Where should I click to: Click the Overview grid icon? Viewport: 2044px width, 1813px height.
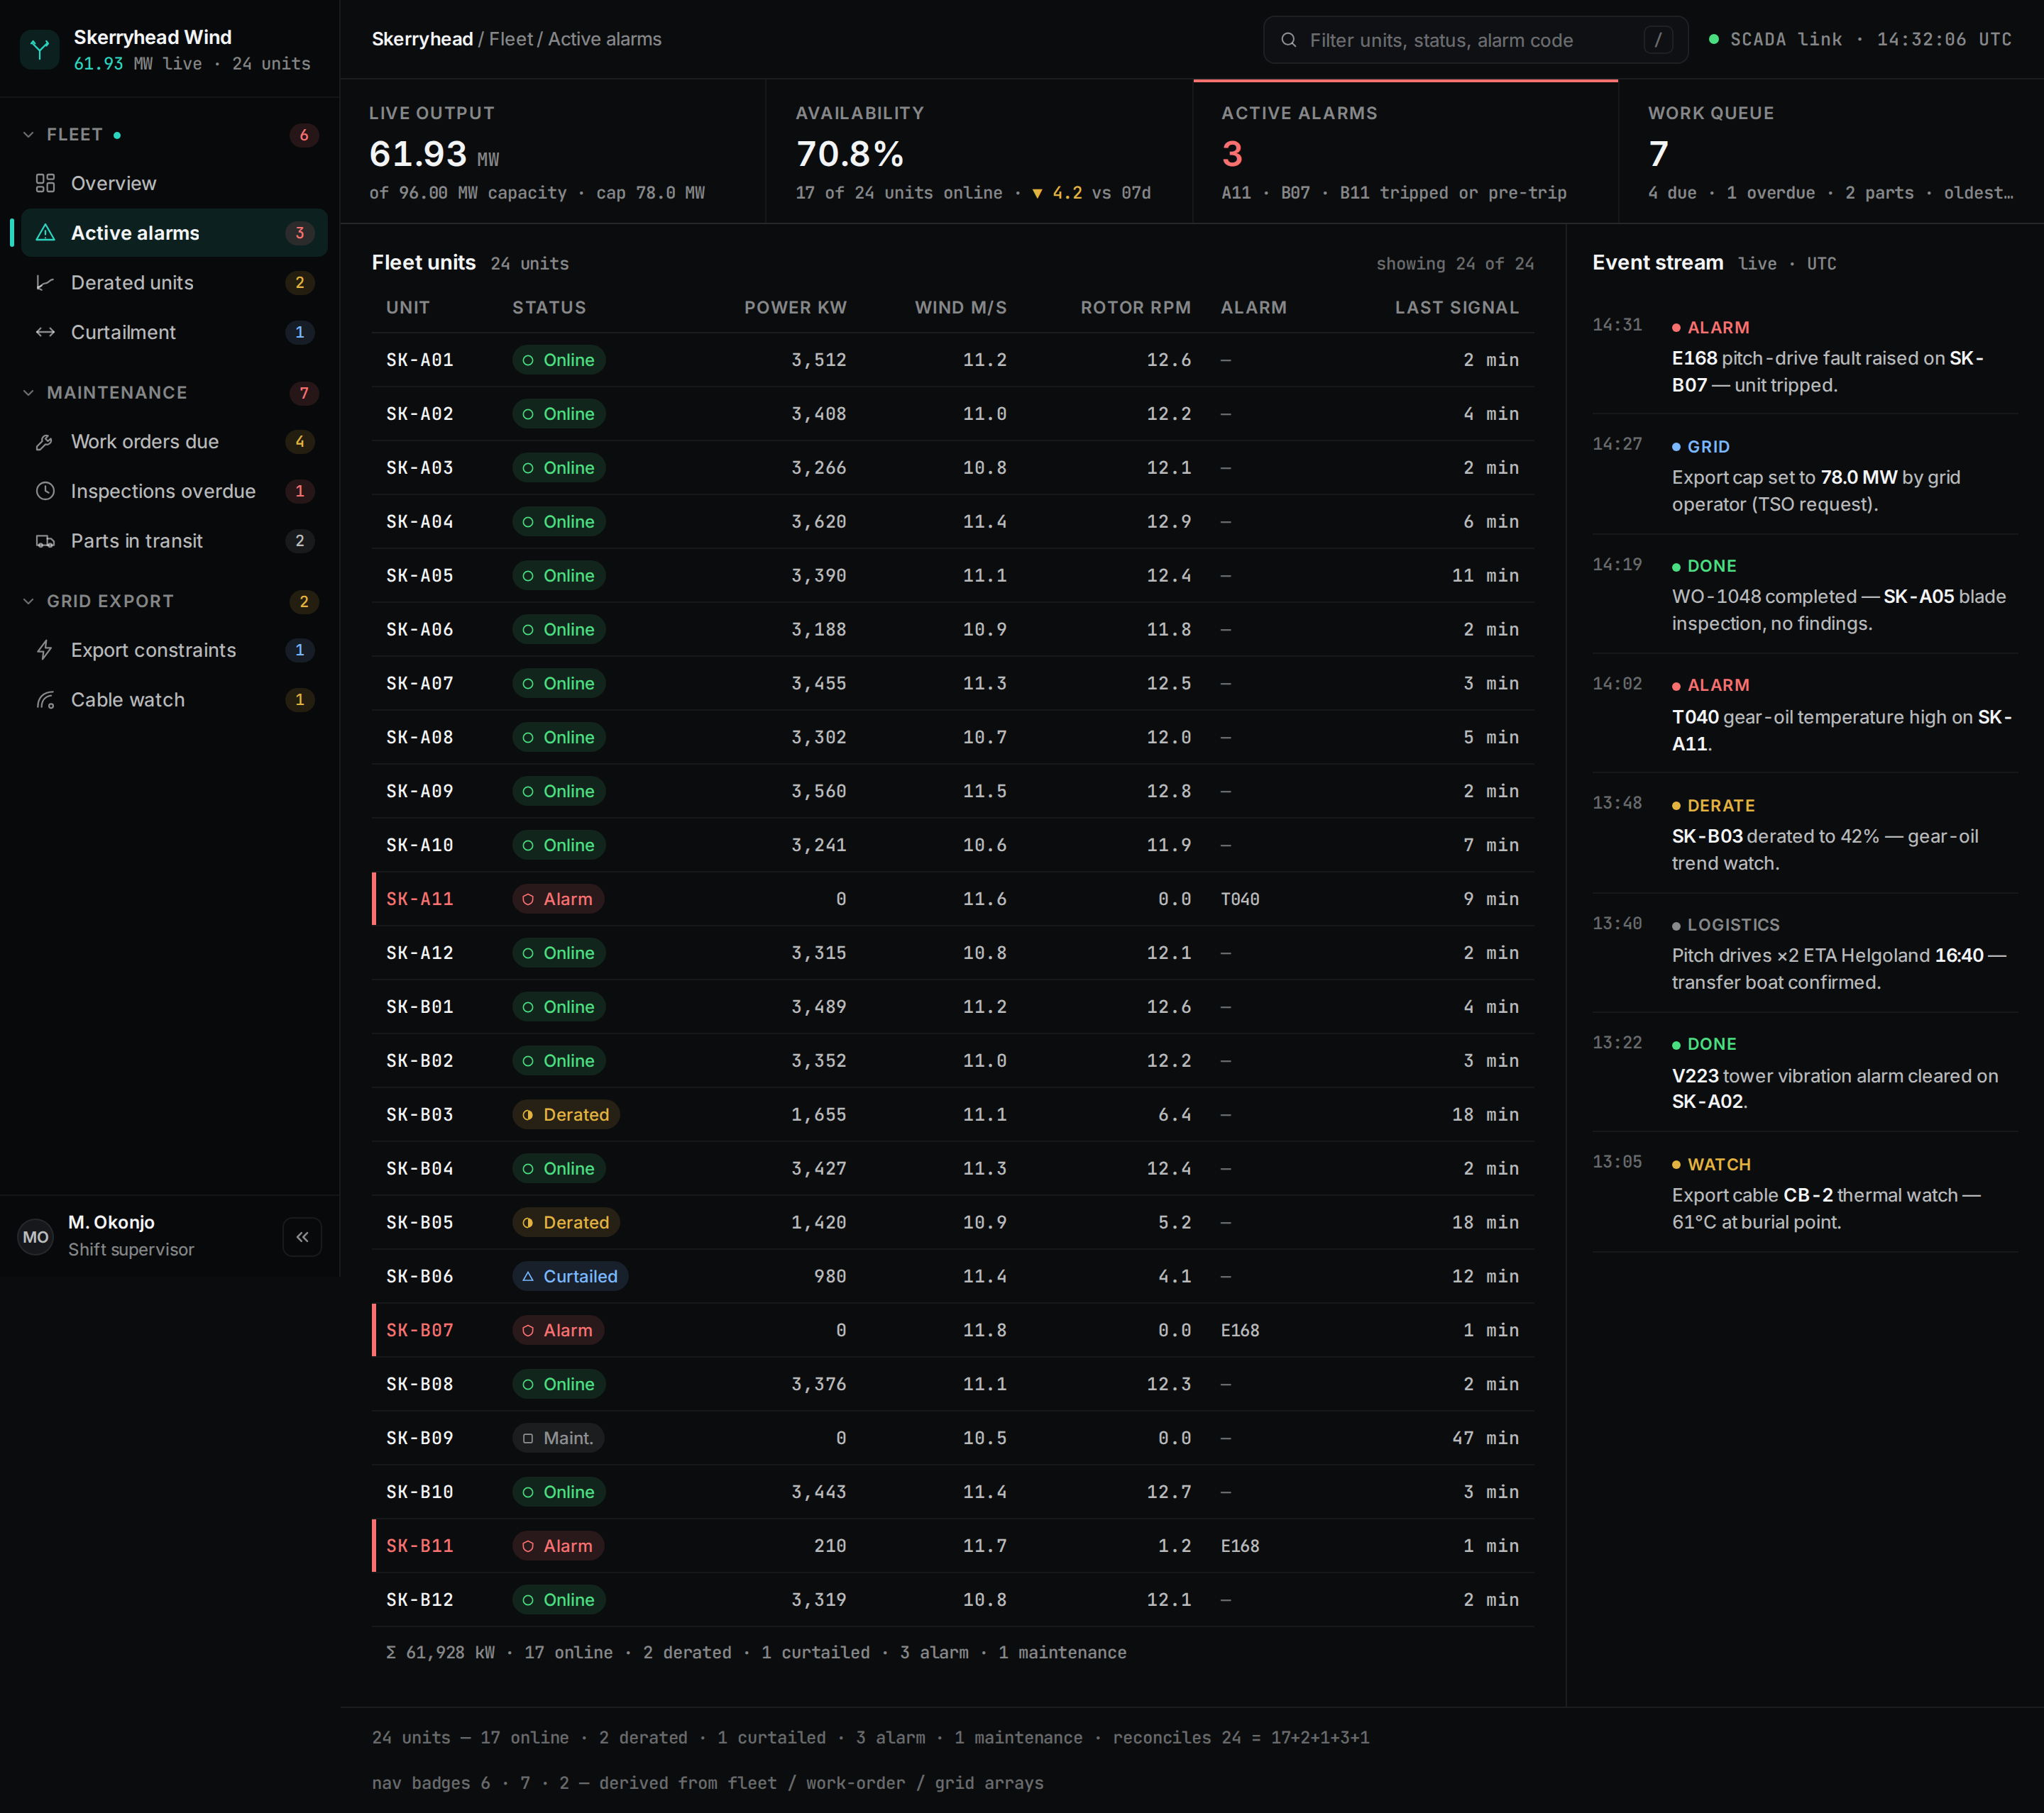(x=45, y=183)
